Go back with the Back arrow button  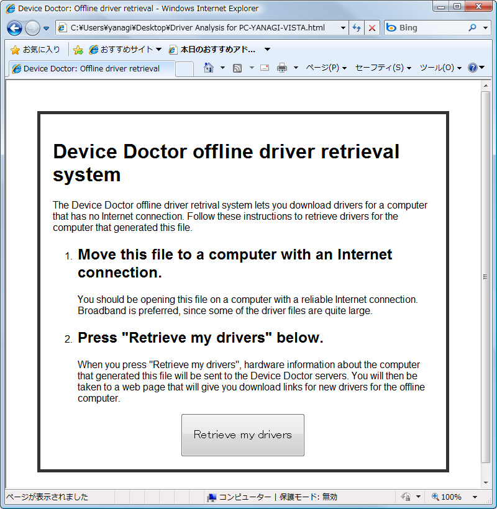pyautogui.click(x=14, y=28)
